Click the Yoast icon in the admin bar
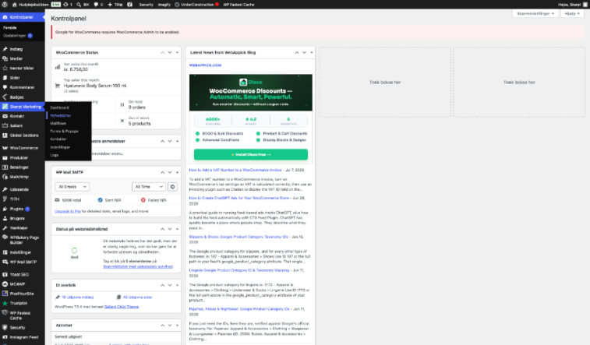Screen dimensions: 590x345 (130, 5)
